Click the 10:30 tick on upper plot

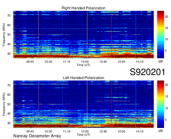tap(49, 62)
